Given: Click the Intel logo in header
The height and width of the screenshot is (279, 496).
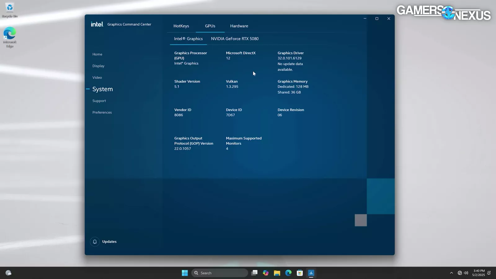Looking at the screenshot, I should pyautogui.click(x=97, y=24).
